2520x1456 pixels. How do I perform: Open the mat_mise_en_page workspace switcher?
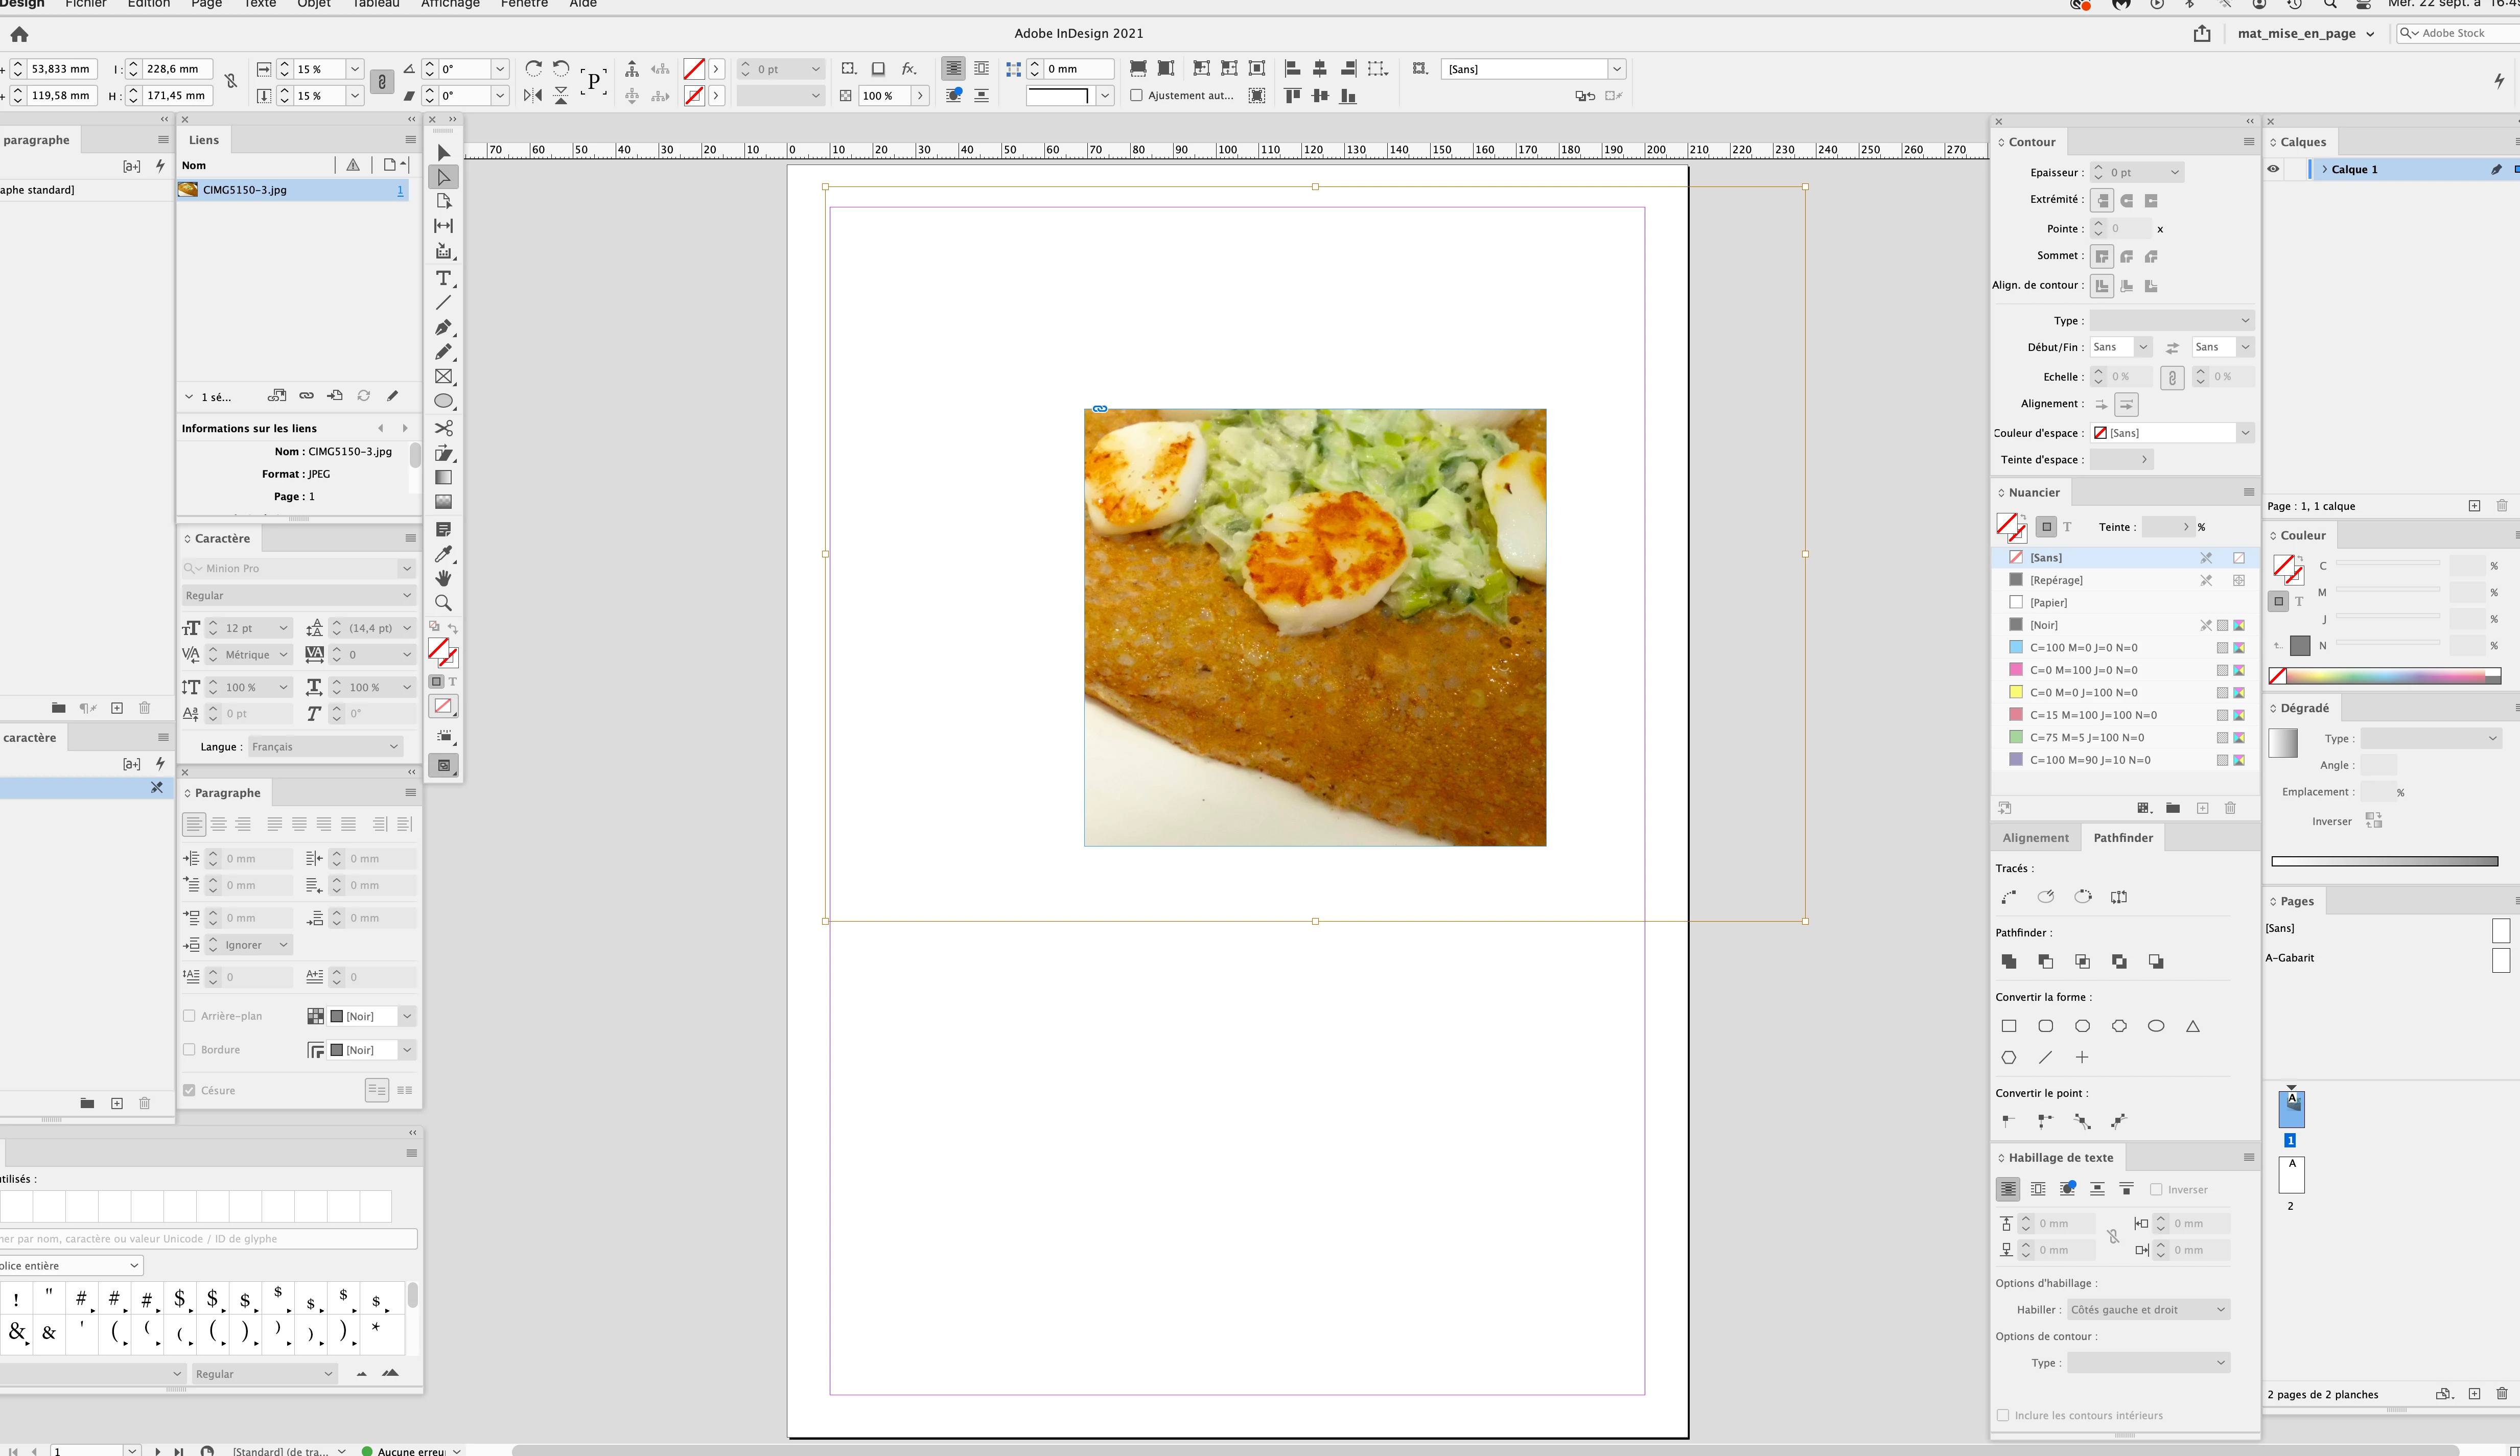tap(2305, 34)
